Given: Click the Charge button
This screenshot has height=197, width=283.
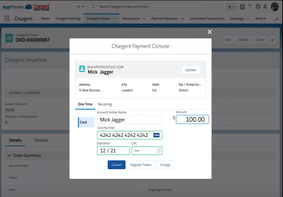Looking at the screenshot, I should coord(165,165).
